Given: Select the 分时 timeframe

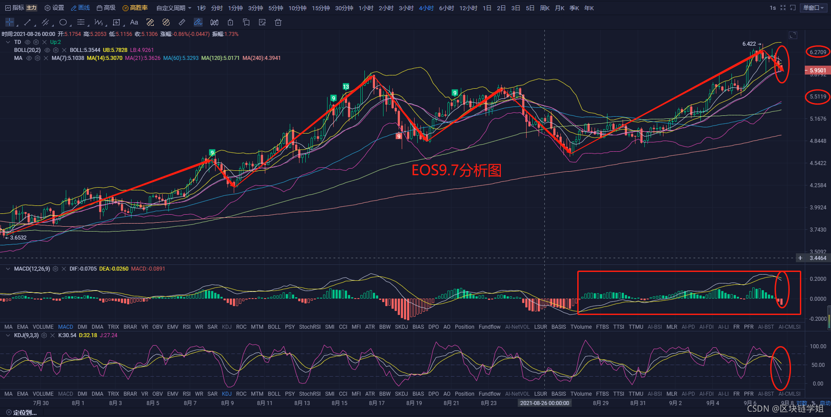Looking at the screenshot, I should click(217, 8).
